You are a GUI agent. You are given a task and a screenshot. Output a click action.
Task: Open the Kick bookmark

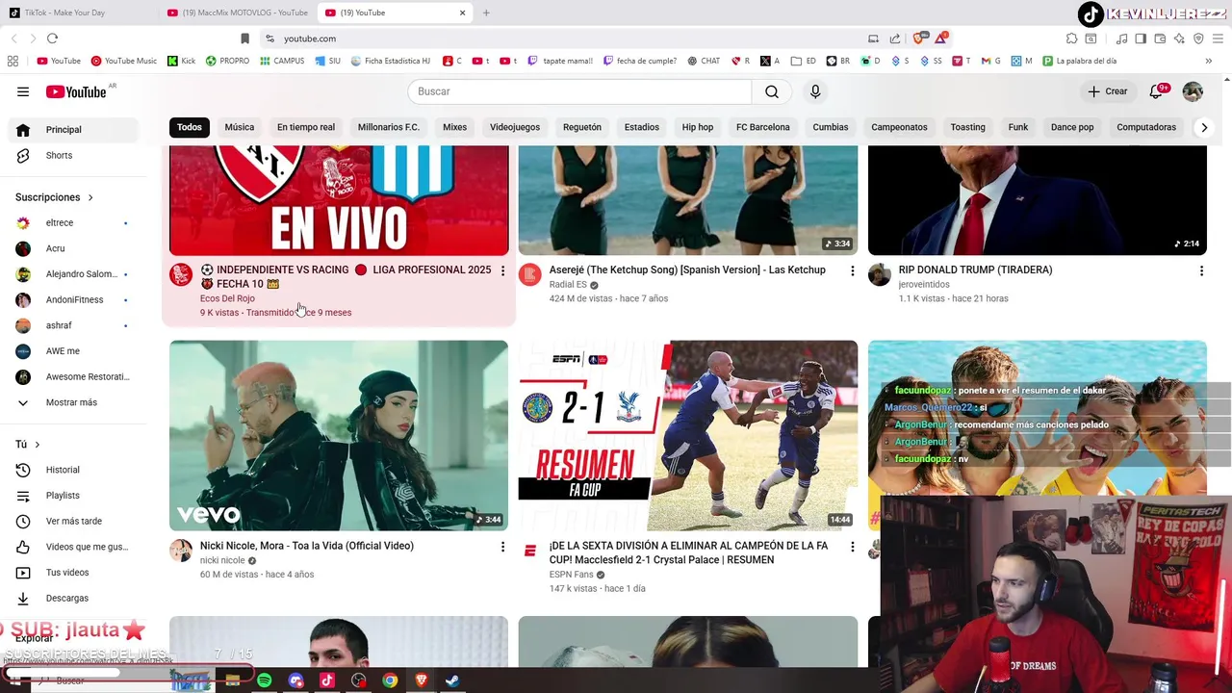[x=181, y=61]
